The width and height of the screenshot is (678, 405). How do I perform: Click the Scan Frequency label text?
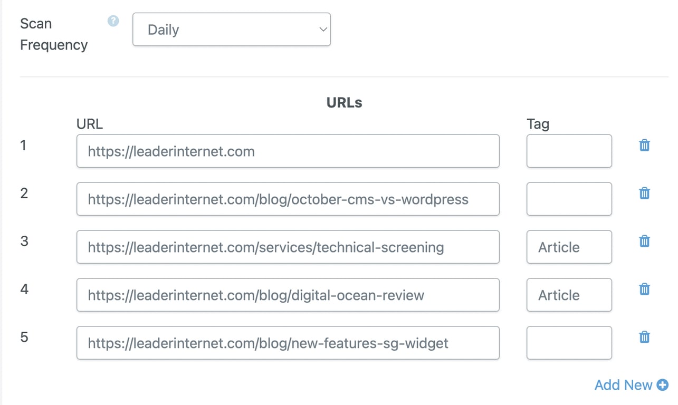tap(53, 34)
